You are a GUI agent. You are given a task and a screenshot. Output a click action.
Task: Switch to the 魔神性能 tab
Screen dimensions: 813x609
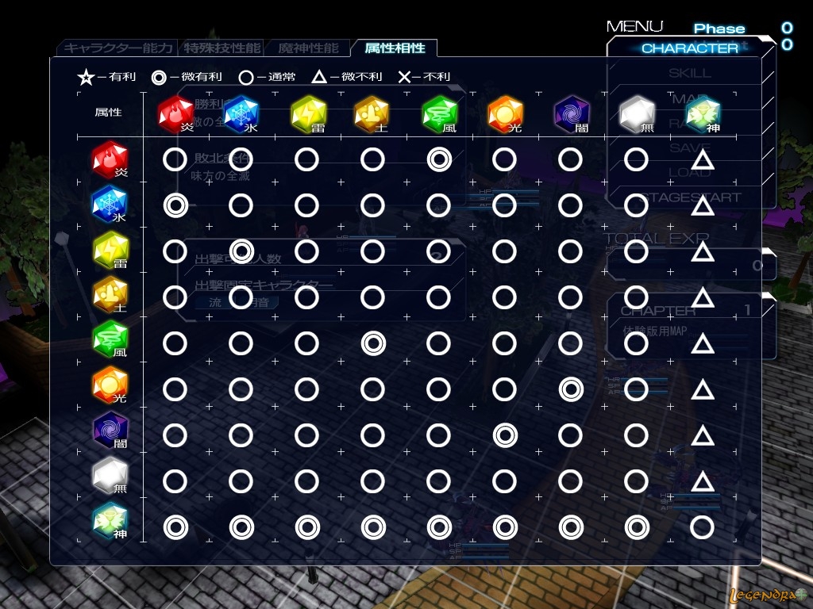pyautogui.click(x=308, y=48)
